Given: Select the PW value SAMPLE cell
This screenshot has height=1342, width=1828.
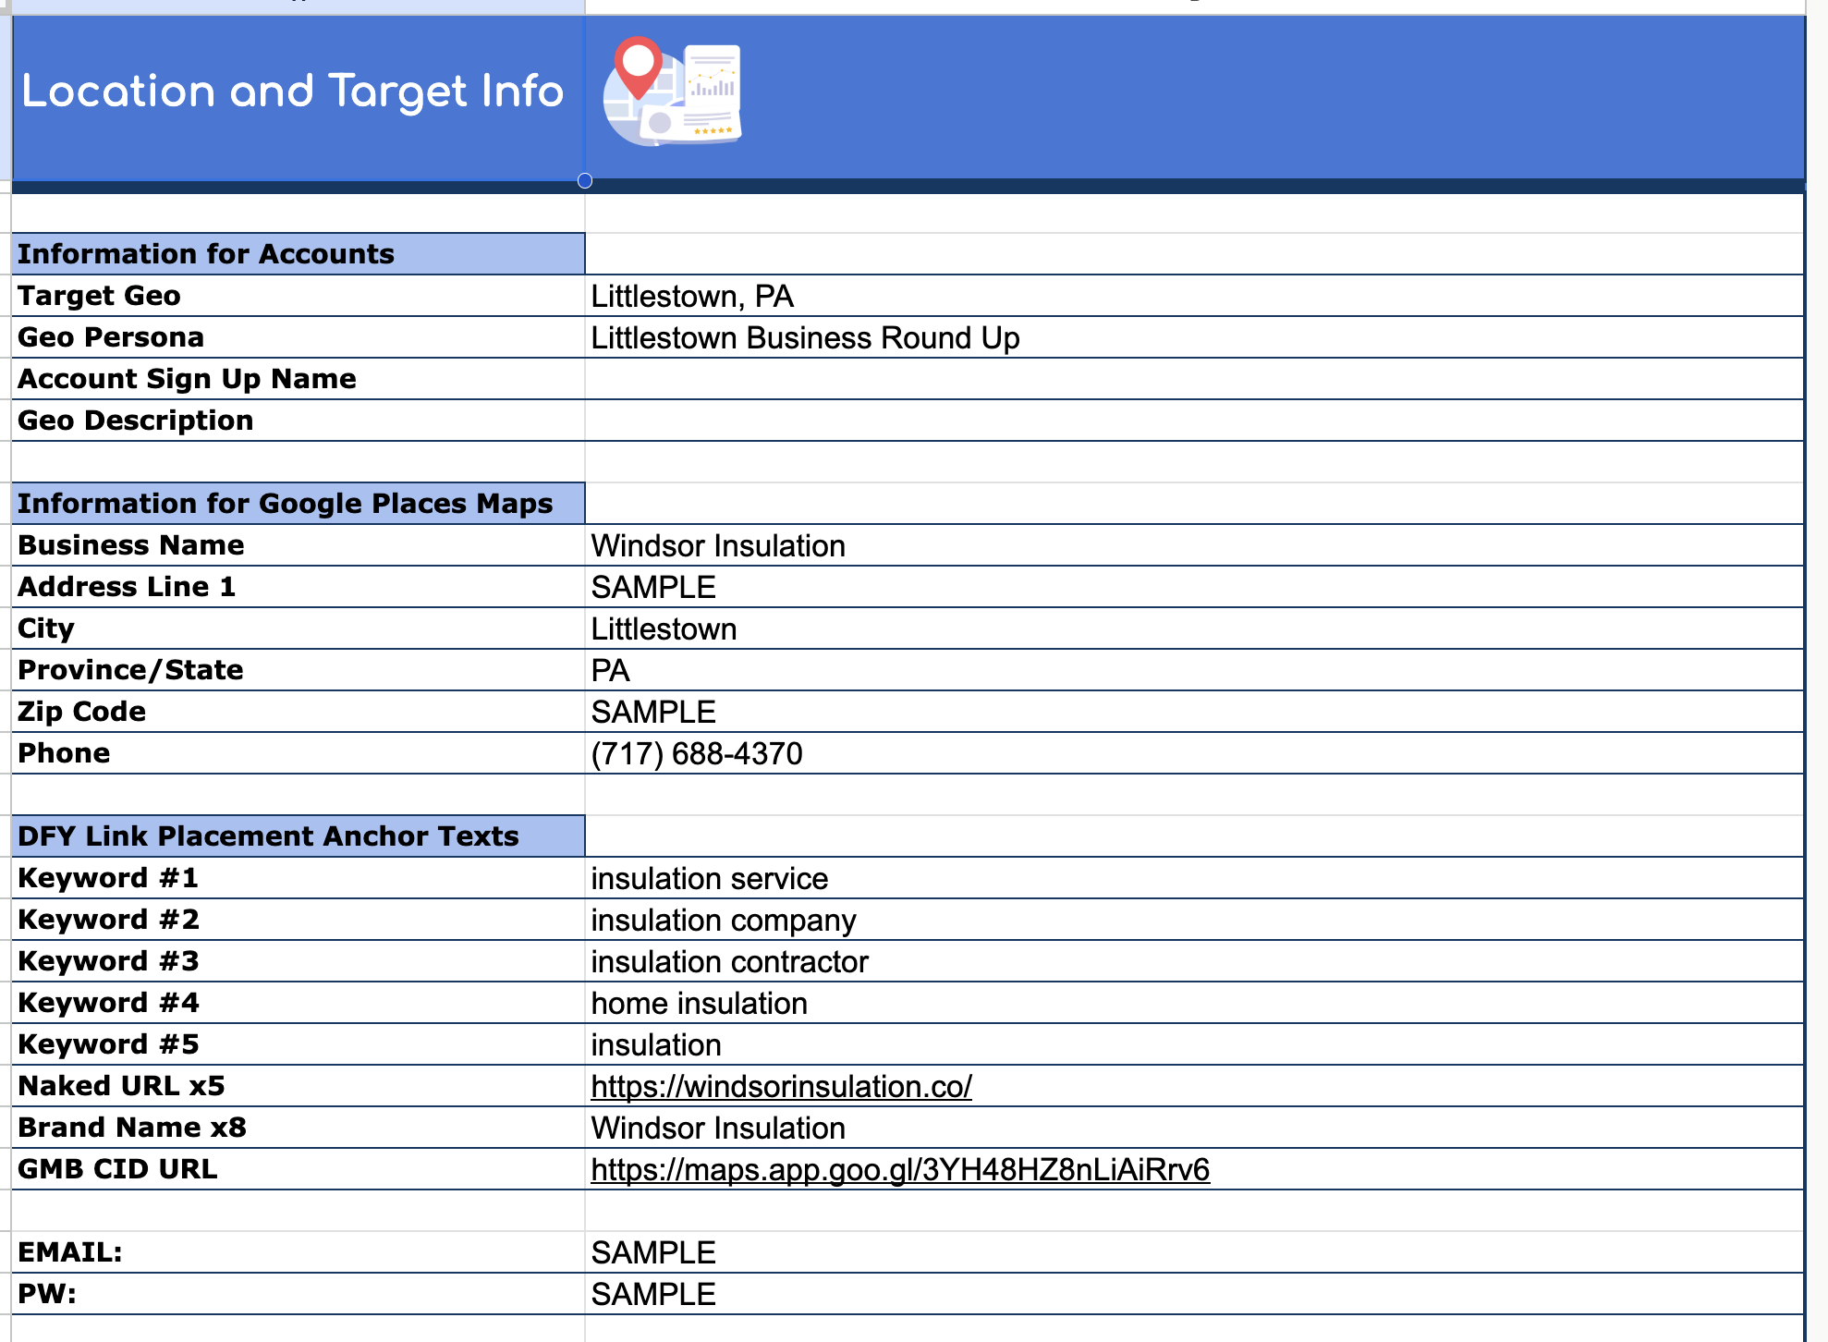Looking at the screenshot, I should [653, 1295].
